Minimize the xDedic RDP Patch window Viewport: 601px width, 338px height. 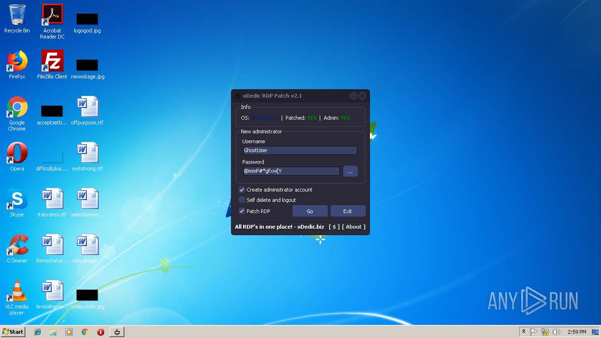tap(354, 96)
